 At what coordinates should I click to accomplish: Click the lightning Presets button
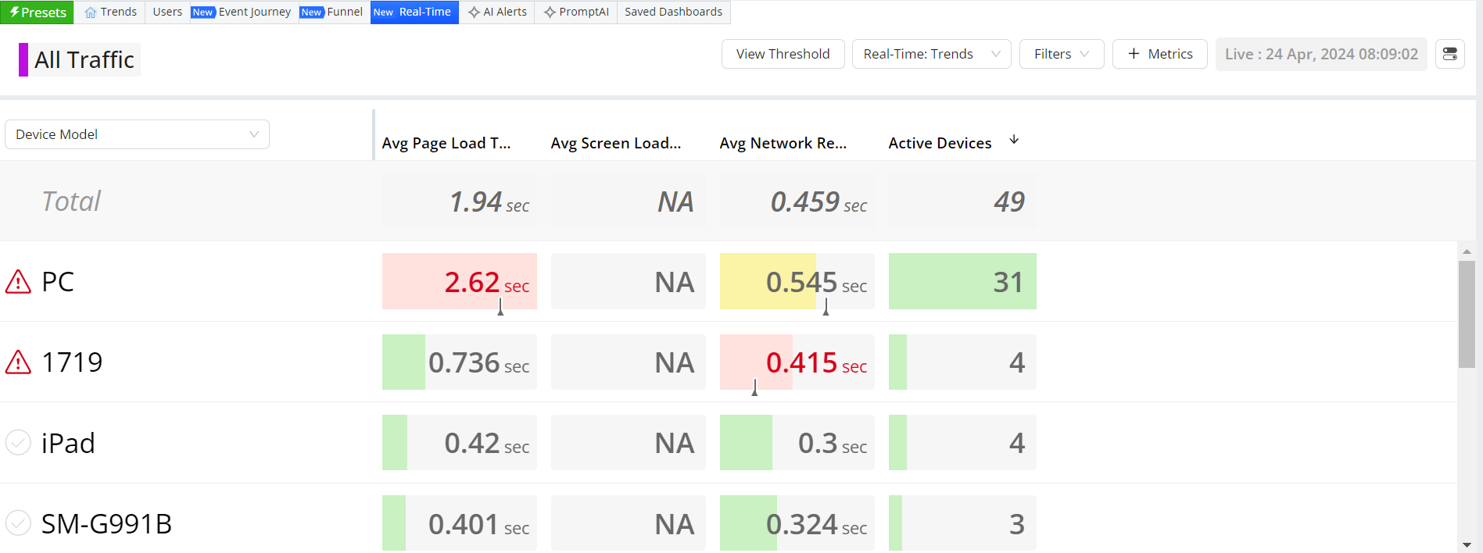(38, 12)
